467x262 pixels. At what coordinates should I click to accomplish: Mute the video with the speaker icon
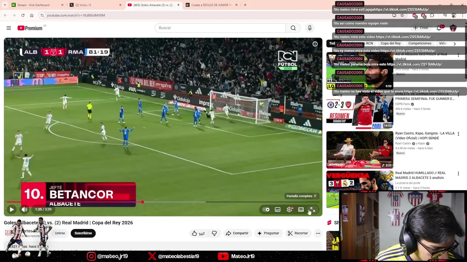24,209
